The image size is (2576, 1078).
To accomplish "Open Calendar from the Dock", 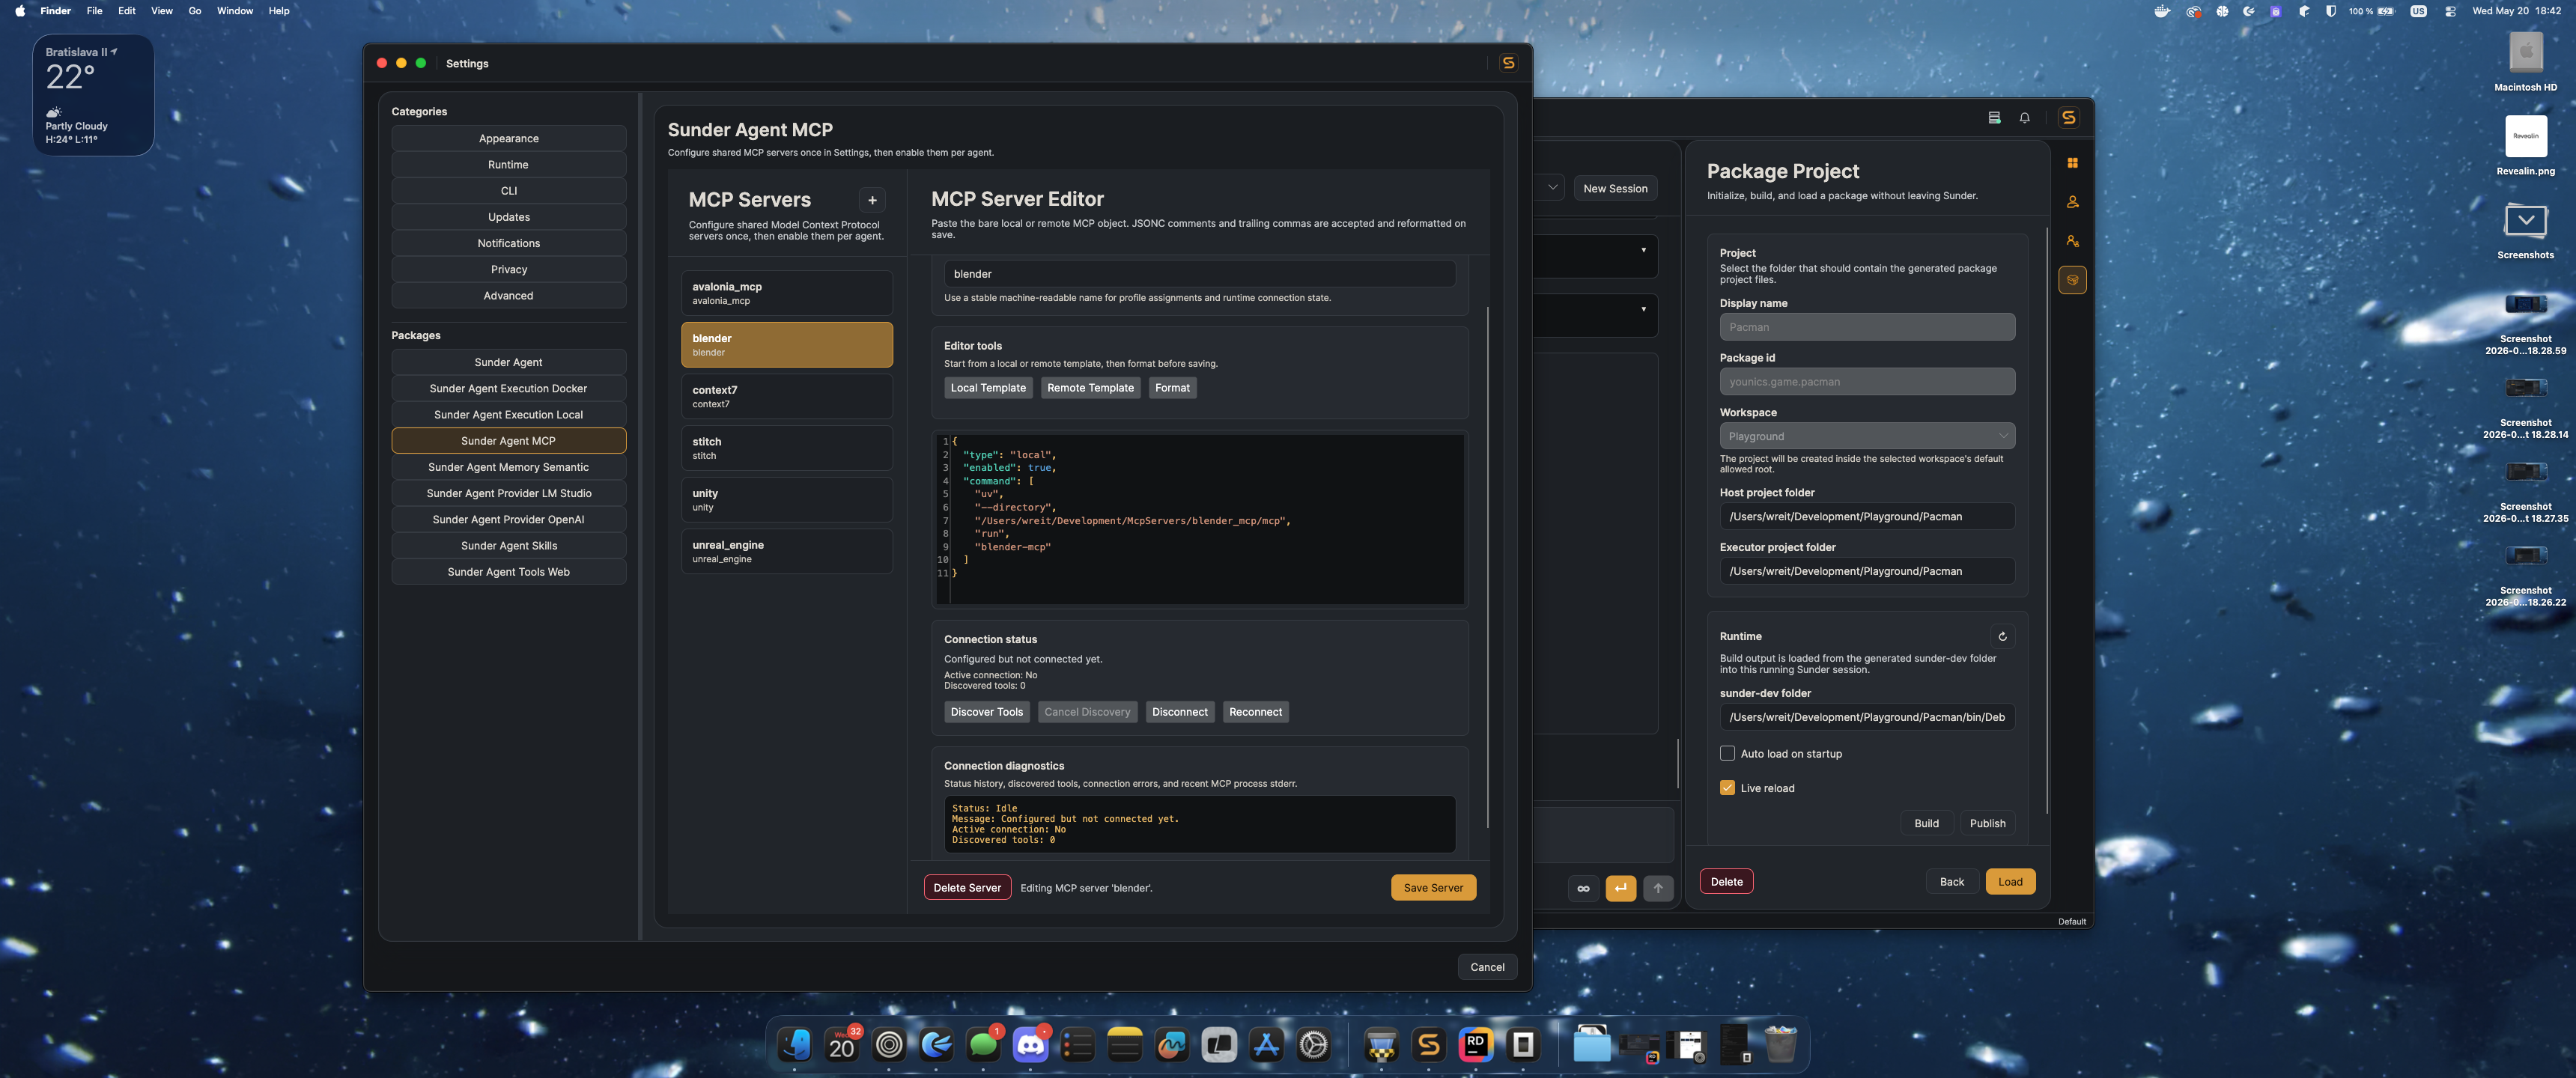I will tap(842, 1045).
